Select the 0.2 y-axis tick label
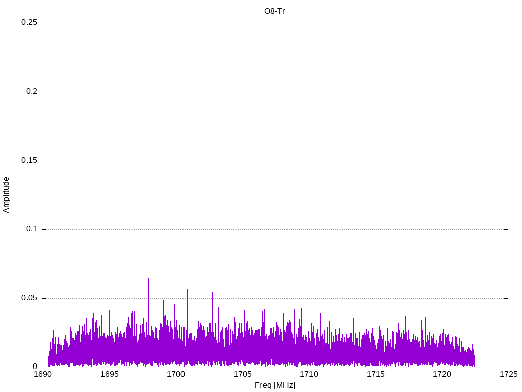This screenshot has width=522, height=392. [31, 92]
